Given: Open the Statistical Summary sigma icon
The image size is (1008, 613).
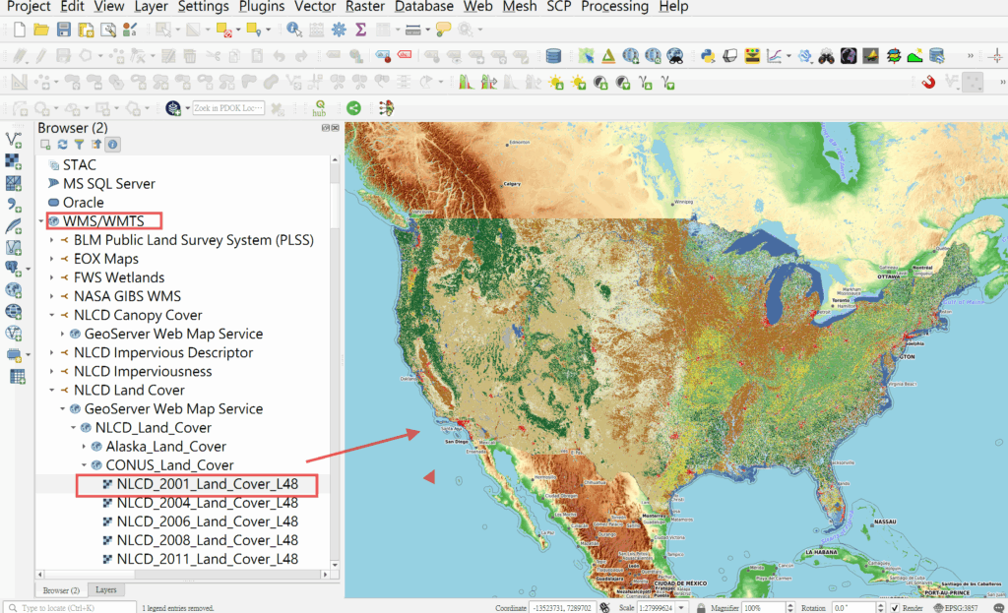Looking at the screenshot, I should pos(360,30).
